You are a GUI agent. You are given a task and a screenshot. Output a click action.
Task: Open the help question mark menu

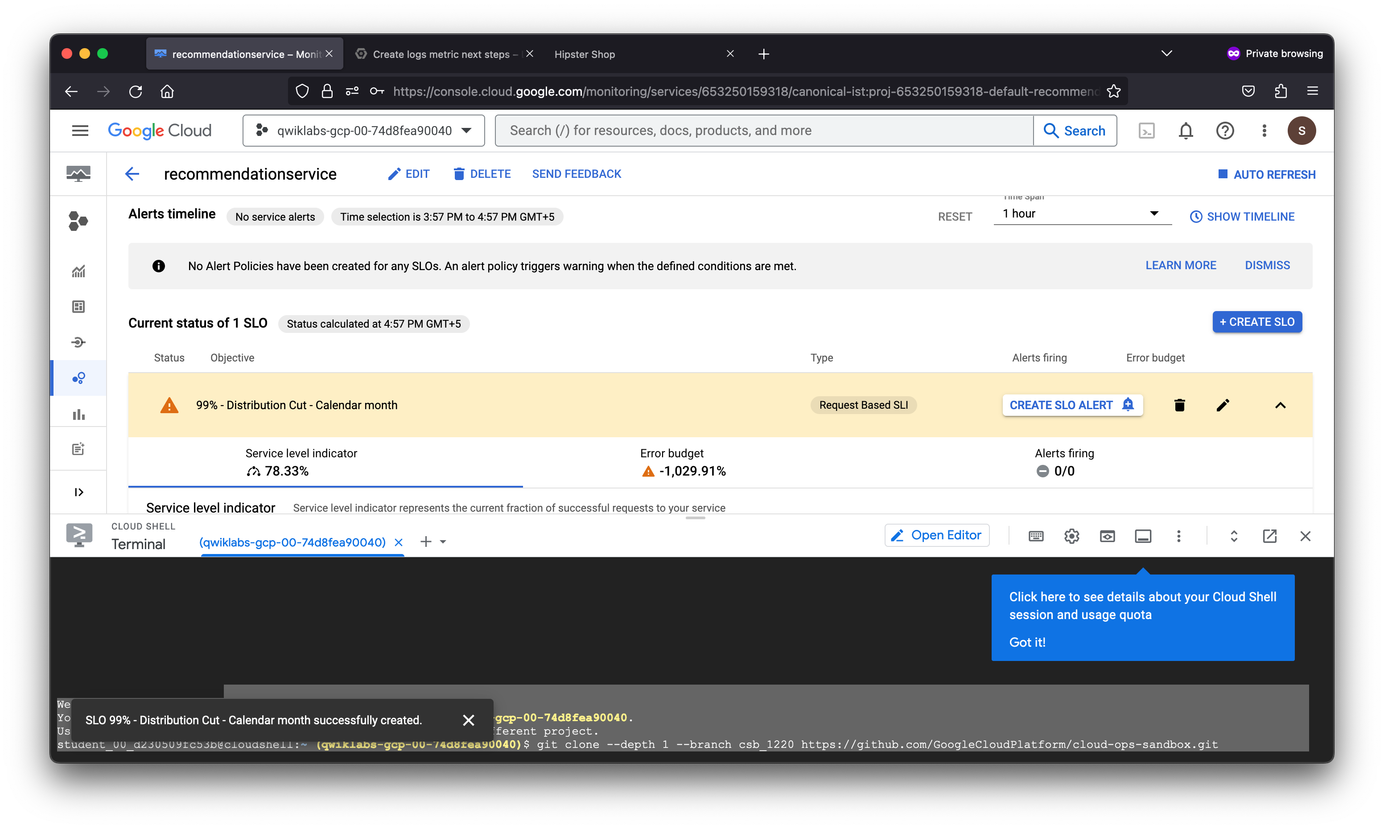point(1225,131)
